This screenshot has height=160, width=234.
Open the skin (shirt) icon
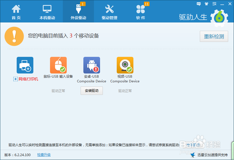click(x=206, y=4)
